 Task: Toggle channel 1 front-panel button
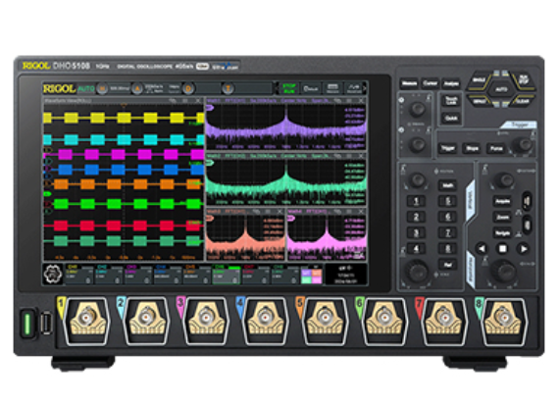point(416,201)
